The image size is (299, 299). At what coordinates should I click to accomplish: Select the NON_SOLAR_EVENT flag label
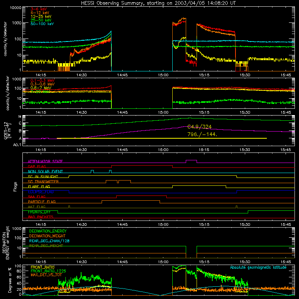45,172
